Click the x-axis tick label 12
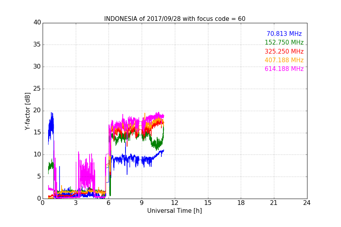 [x=175, y=203]
